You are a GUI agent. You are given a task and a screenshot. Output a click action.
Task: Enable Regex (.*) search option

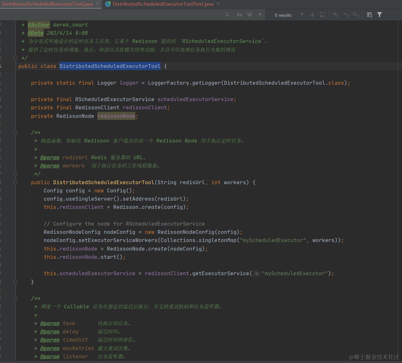pyautogui.click(x=260, y=15)
